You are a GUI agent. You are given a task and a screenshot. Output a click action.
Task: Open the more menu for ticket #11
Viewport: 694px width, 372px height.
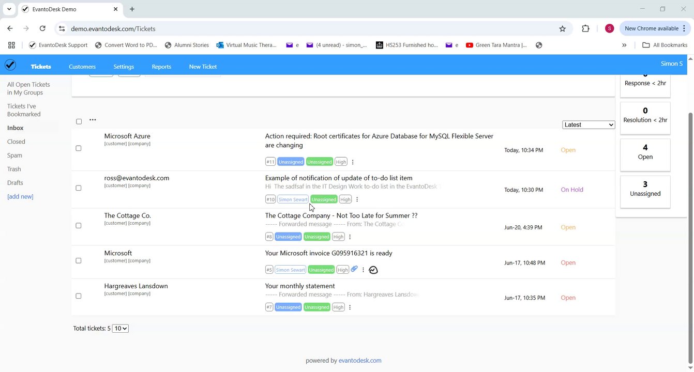pyautogui.click(x=353, y=162)
